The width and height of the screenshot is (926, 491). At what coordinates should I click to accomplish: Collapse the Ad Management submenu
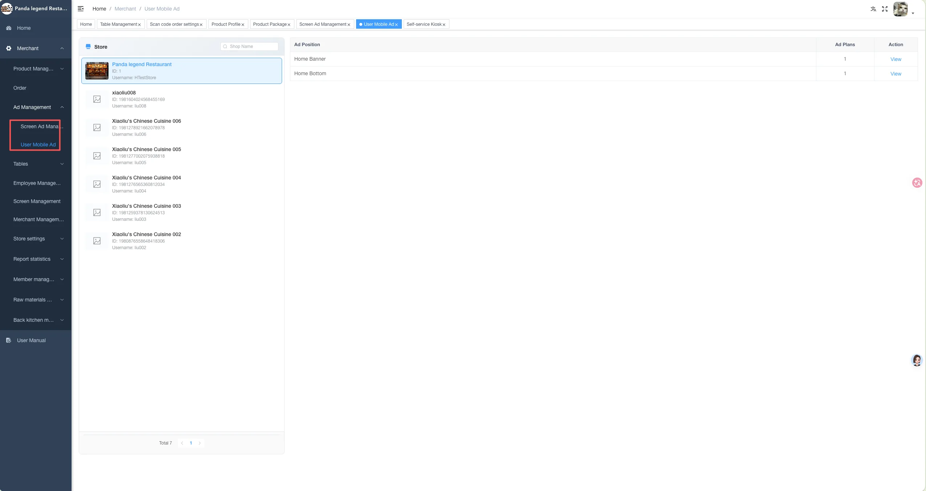pos(36,107)
